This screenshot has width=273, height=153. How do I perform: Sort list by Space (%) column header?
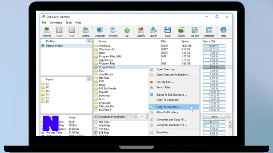209,41
